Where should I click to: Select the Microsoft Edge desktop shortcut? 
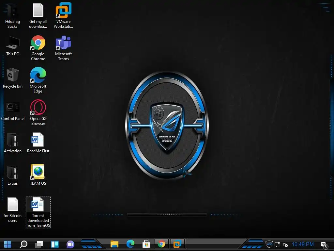click(x=38, y=80)
